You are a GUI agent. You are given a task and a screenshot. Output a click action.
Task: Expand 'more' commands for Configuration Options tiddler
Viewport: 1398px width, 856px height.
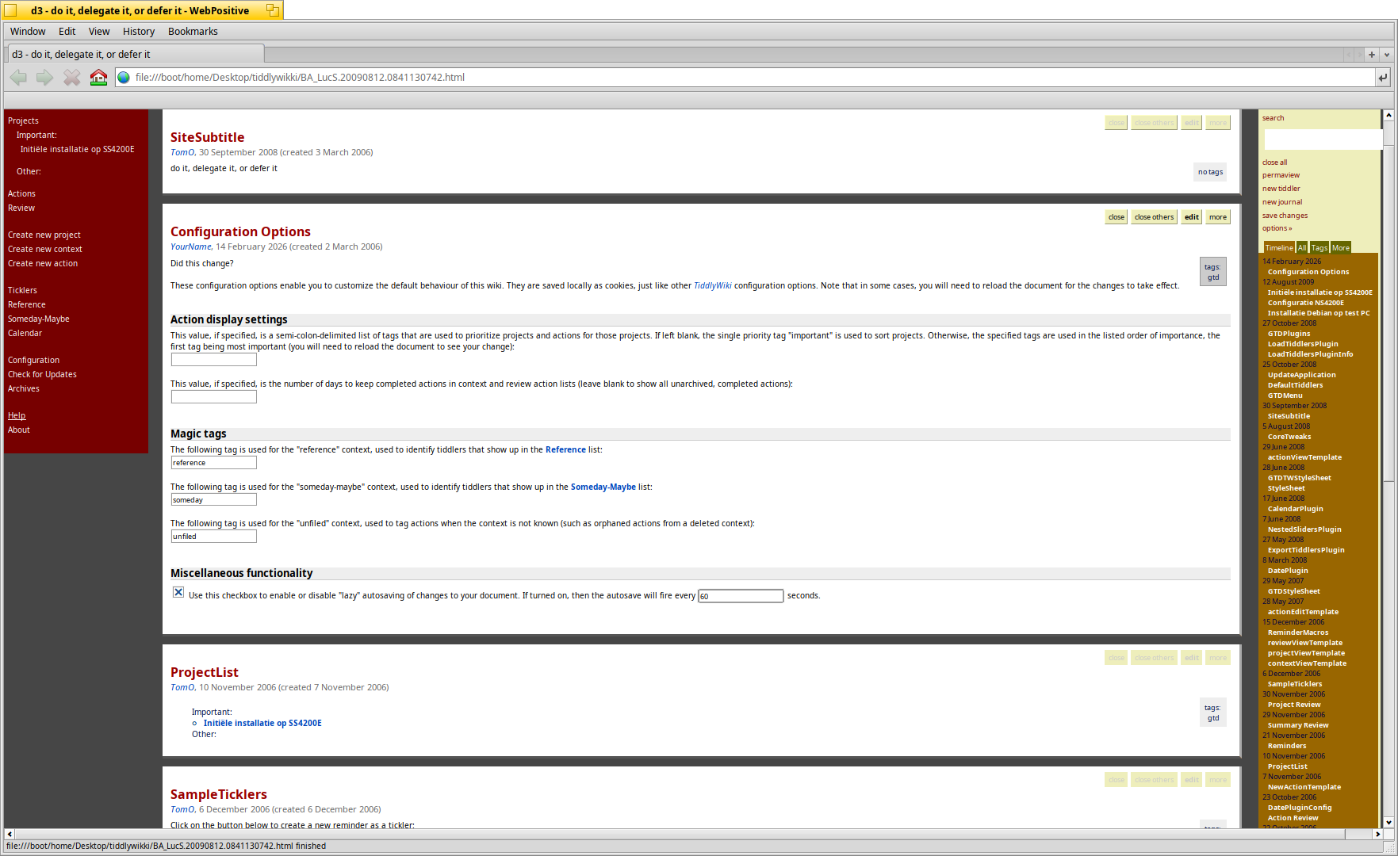[1217, 217]
